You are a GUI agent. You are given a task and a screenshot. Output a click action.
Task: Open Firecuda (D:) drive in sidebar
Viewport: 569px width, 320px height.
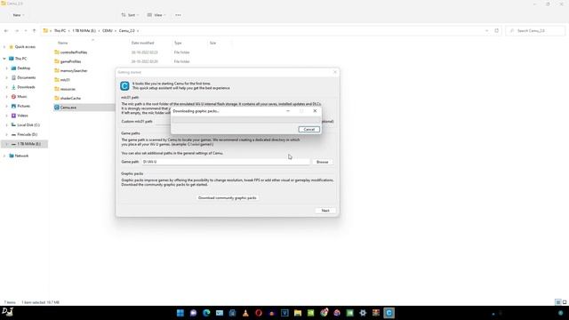point(28,134)
